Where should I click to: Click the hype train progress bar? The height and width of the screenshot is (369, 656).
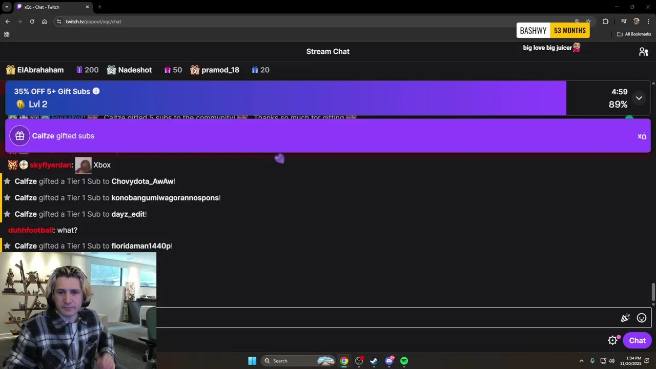[286, 98]
